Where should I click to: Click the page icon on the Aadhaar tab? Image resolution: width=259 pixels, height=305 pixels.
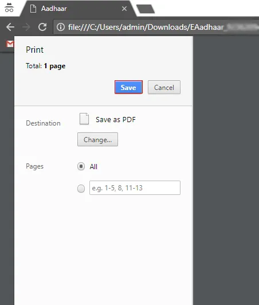[33, 9]
